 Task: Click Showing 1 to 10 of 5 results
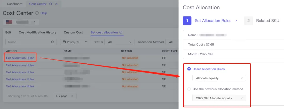click(x=28, y=96)
